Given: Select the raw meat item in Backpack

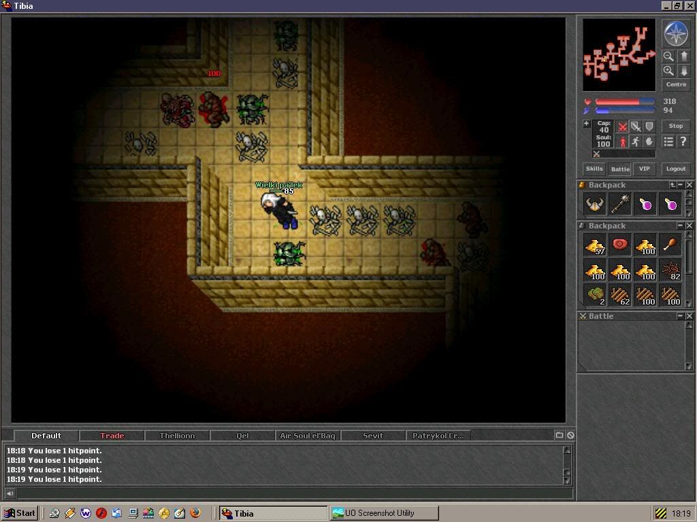Looking at the screenshot, I should 620,245.
